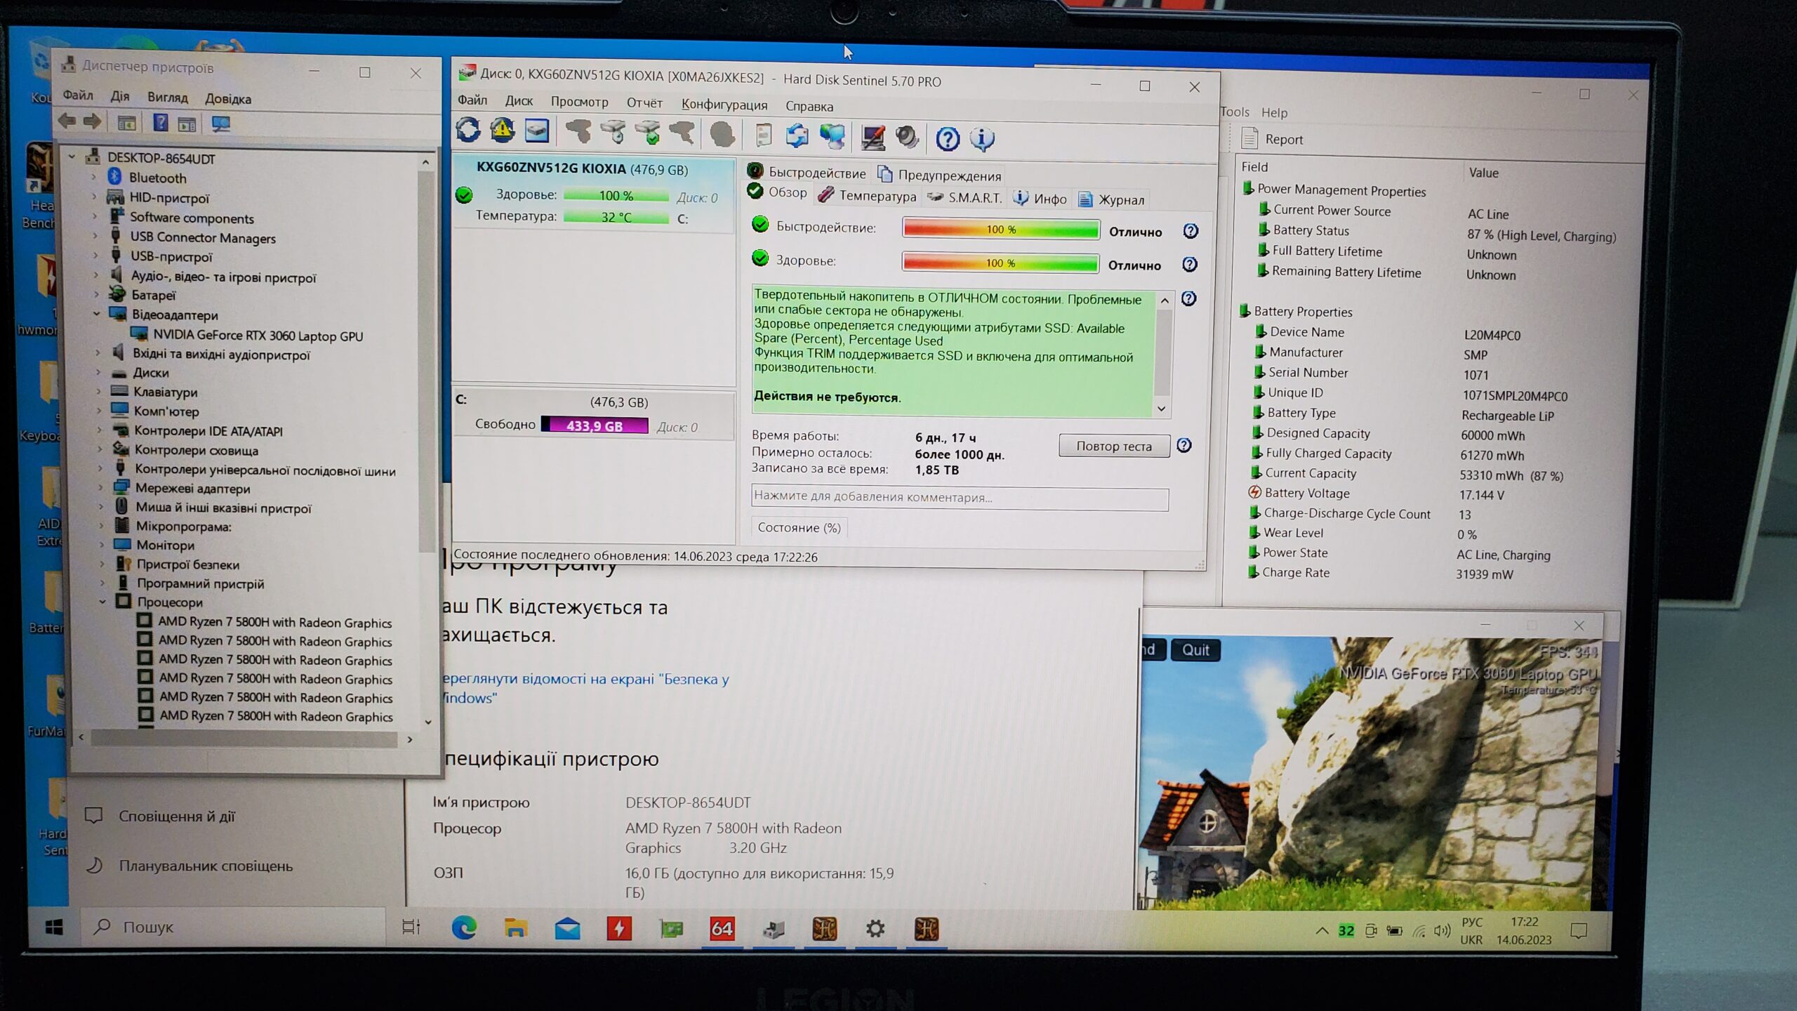Click Quit button in the FurMark window
The height and width of the screenshot is (1011, 1797).
tap(1195, 650)
